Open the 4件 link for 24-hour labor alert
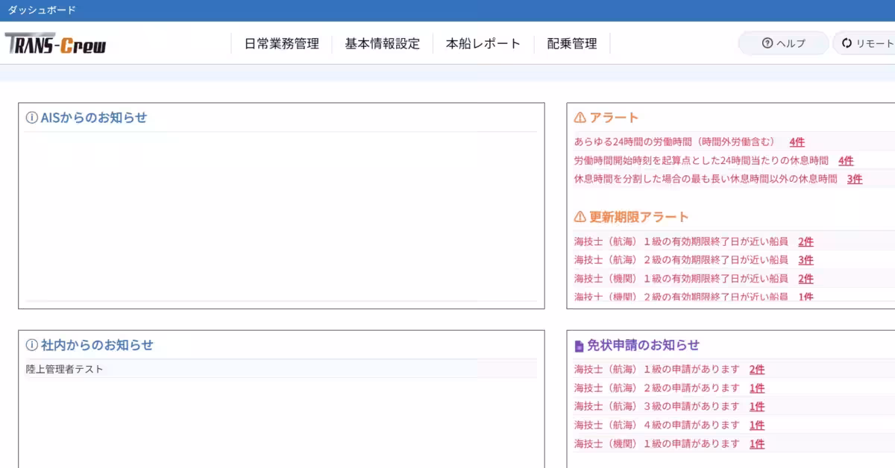The image size is (895, 468). 795,141
